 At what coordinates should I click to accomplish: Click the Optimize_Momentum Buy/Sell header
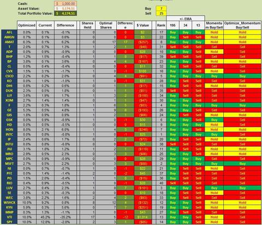[x=242, y=25]
